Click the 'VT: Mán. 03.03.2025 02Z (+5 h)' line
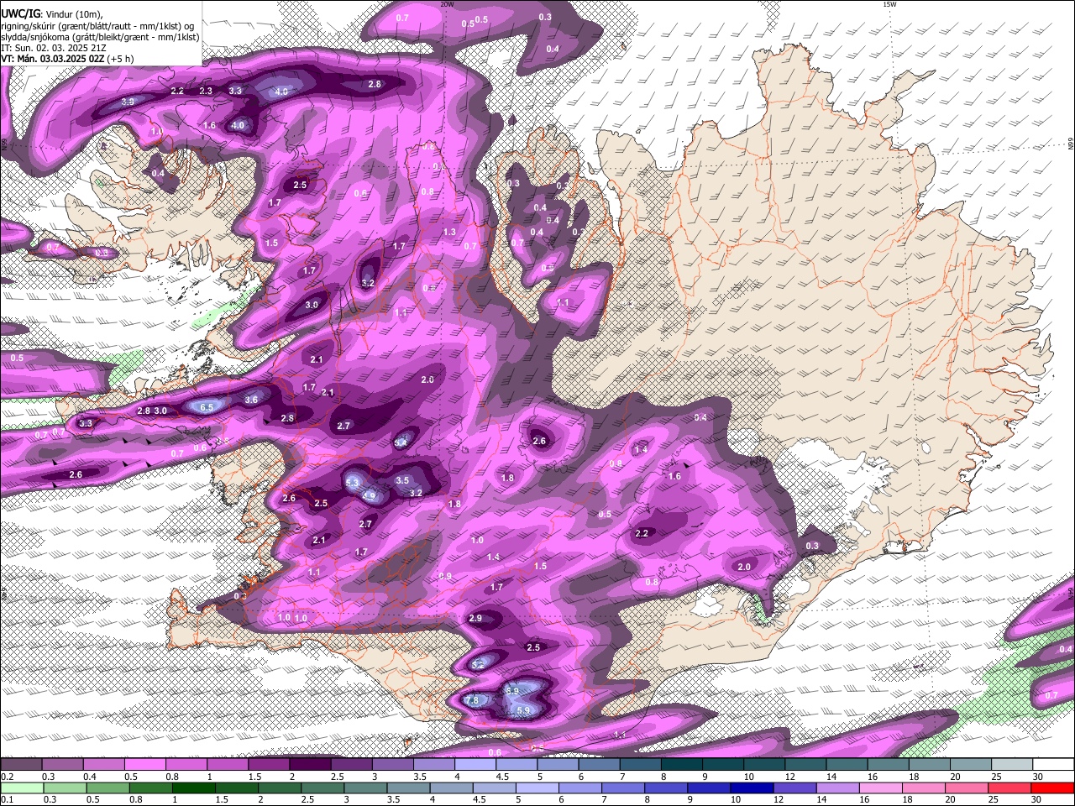Image resolution: width=1075 pixels, height=806 pixels. (67, 59)
